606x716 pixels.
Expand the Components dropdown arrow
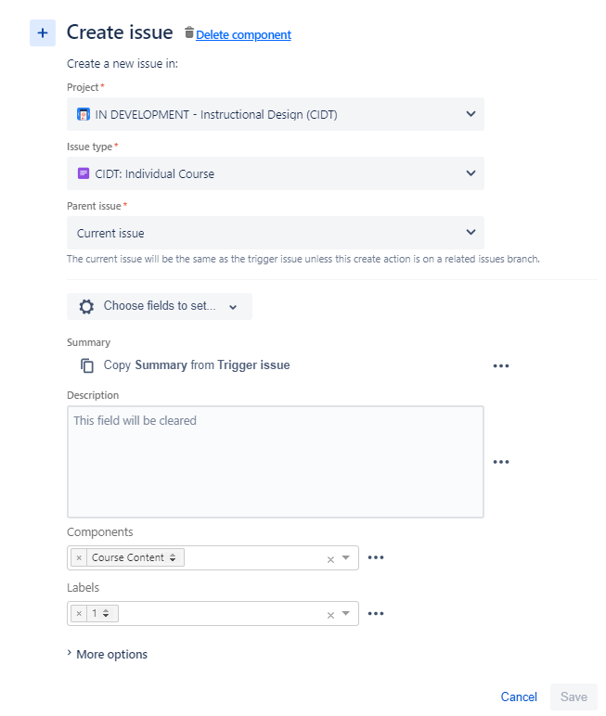[x=346, y=557]
